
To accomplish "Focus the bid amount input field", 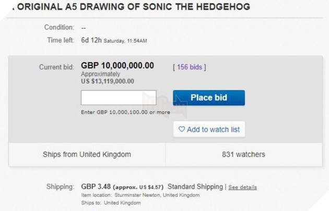I will pos(119,98).
